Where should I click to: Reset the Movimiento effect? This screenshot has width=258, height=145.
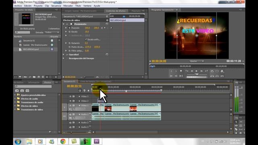click(107, 24)
